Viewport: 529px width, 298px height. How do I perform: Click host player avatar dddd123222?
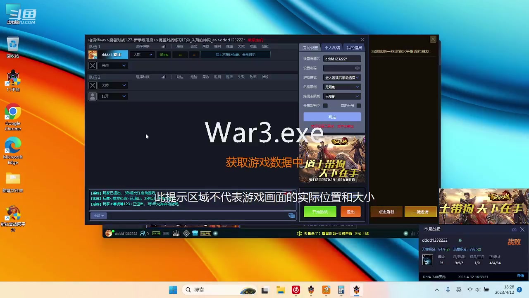pos(93,55)
